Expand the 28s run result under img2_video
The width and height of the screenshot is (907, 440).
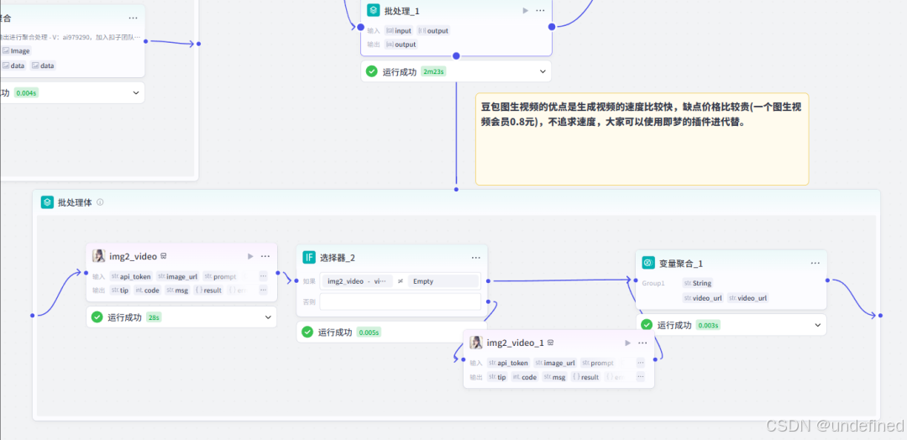[x=268, y=317]
